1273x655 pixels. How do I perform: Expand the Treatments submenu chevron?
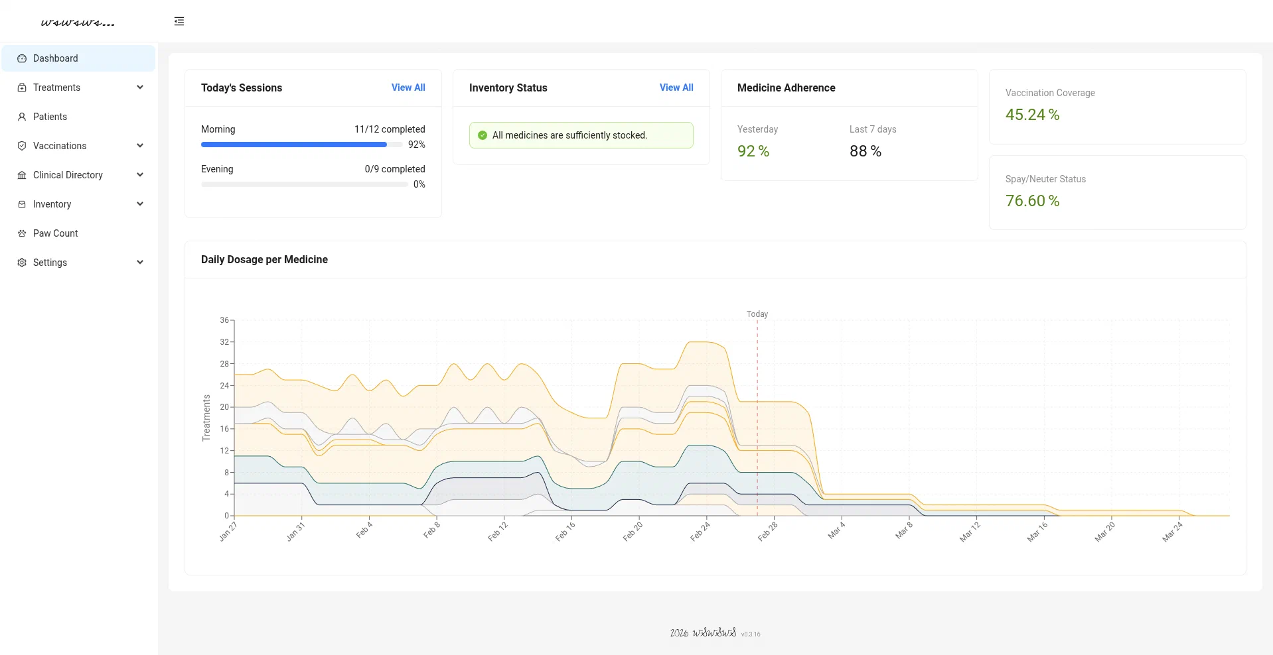[140, 88]
